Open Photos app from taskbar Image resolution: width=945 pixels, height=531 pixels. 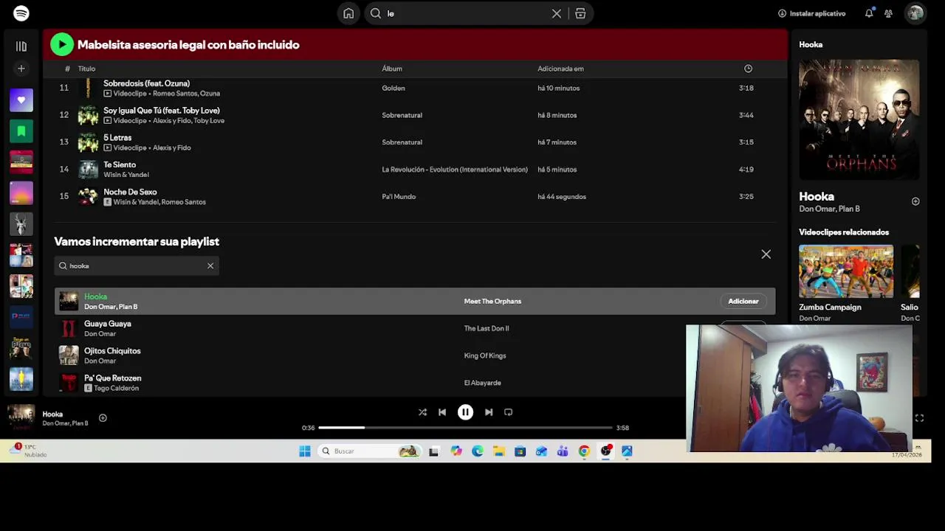click(627, 451)
